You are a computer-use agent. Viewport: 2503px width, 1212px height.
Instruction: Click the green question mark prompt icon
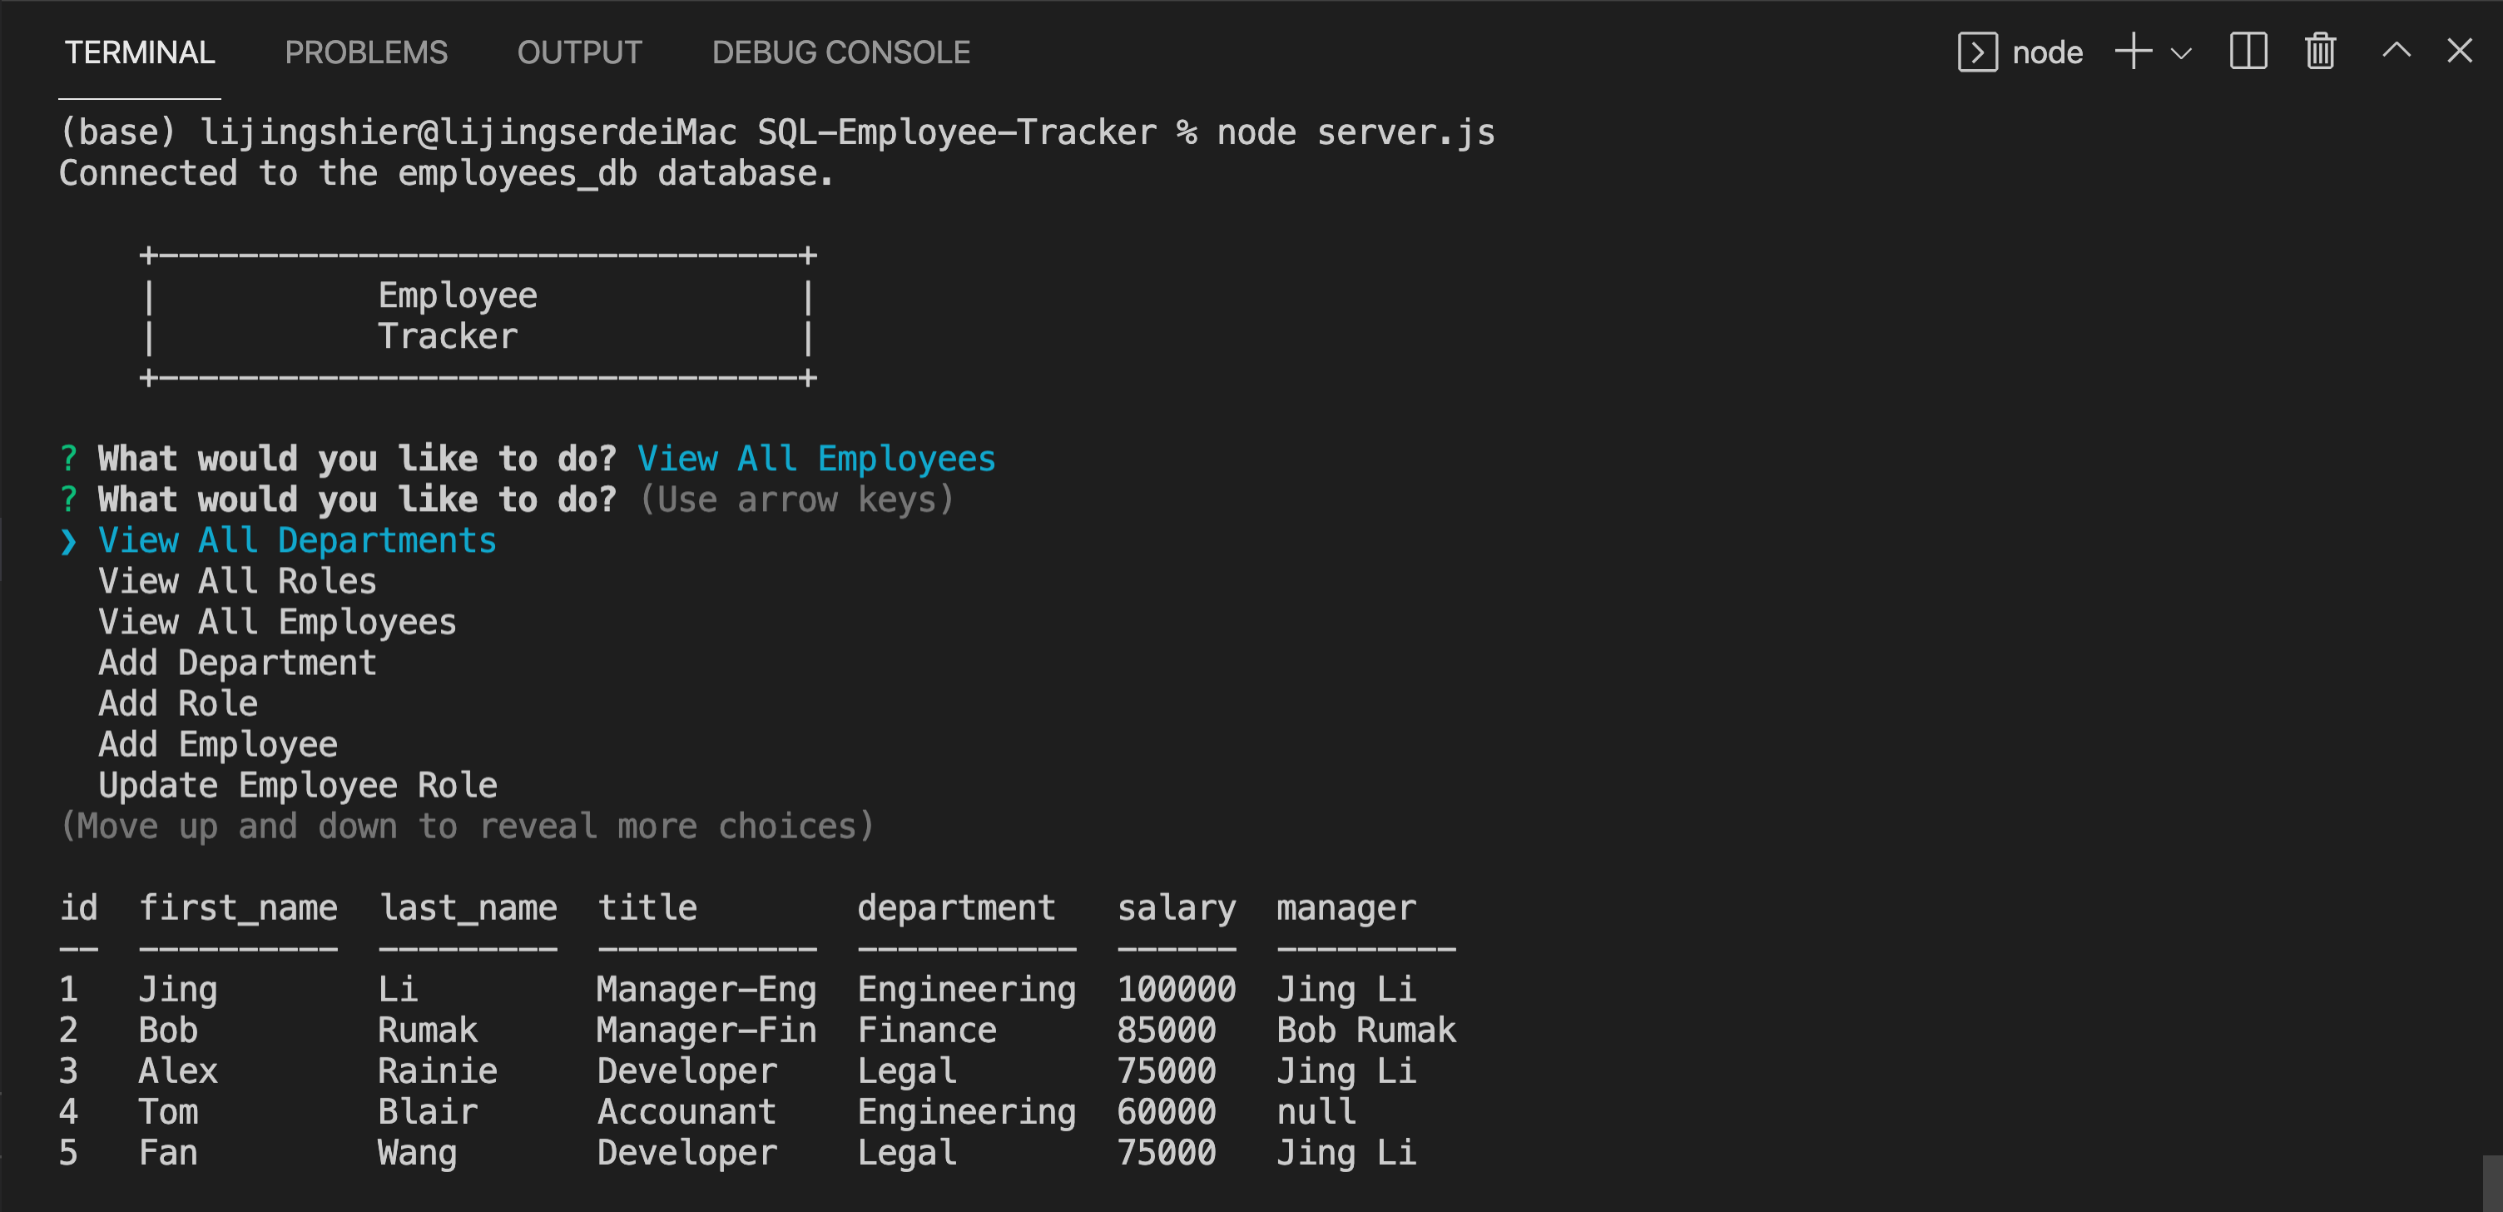pos(67,458)
